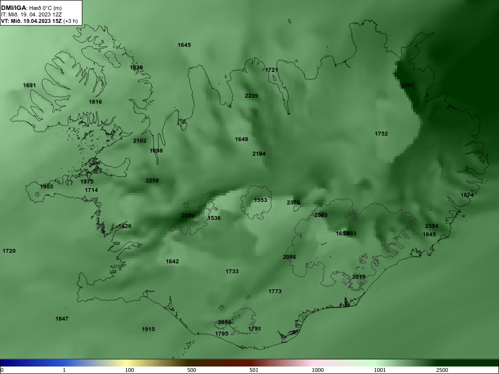Select the 1903 label on the peninsula
The image size is (499, 374).
point(46,187)
